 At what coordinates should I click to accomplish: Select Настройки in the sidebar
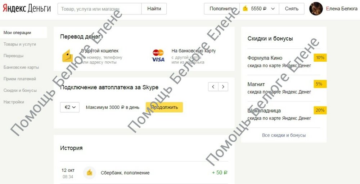[14, 102]
